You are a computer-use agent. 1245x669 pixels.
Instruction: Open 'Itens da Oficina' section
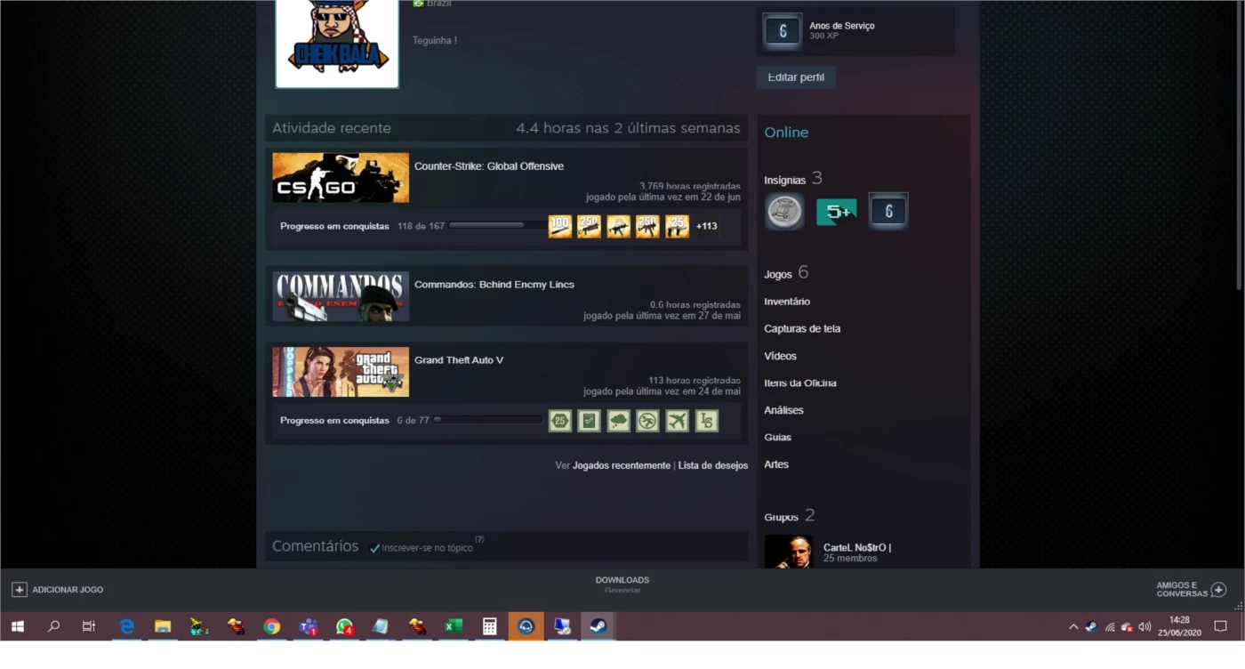[x=800, y=383]
